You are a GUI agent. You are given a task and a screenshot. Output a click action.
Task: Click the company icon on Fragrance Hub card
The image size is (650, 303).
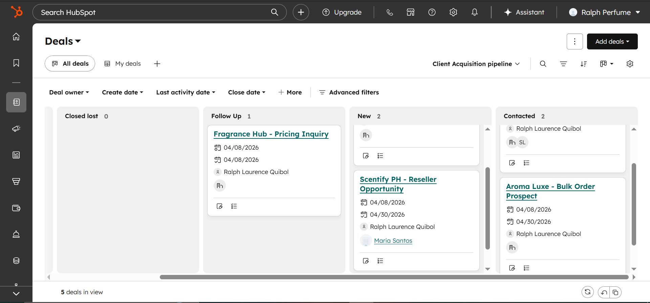[220, 186]
